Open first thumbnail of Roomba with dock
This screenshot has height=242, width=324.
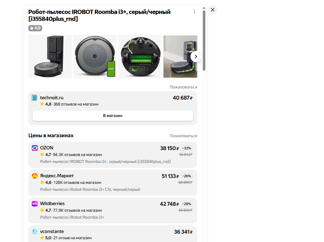pyautogui.click(x=50, y=56)
